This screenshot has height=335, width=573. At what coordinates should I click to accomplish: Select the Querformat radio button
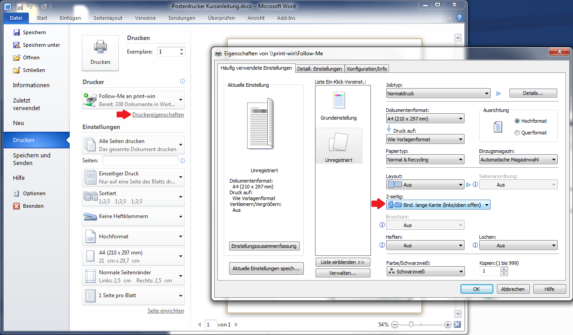(x=517, y=133)
